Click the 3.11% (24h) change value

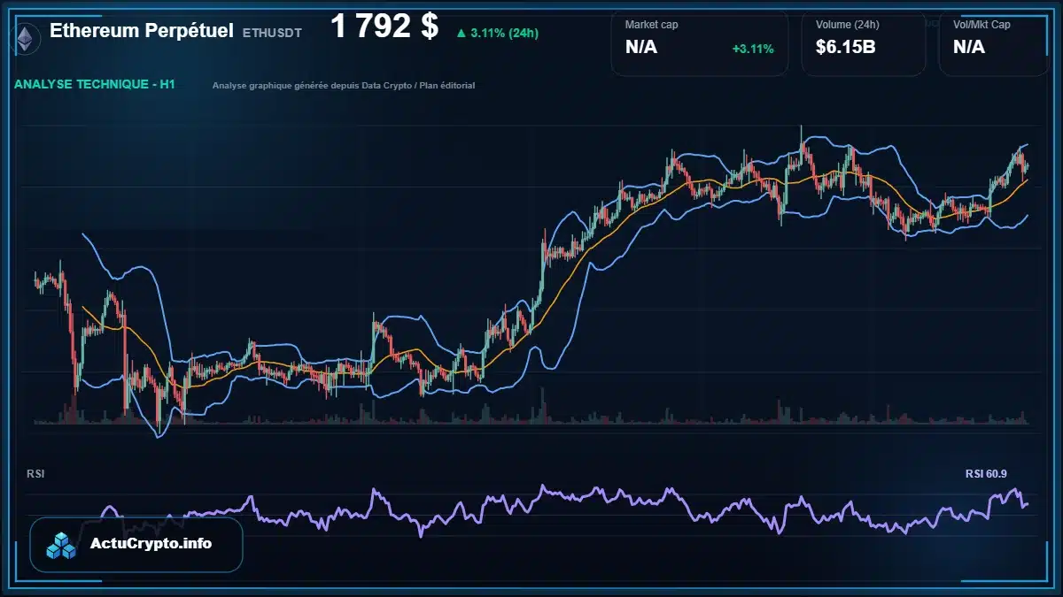click(x=505, y=34)
